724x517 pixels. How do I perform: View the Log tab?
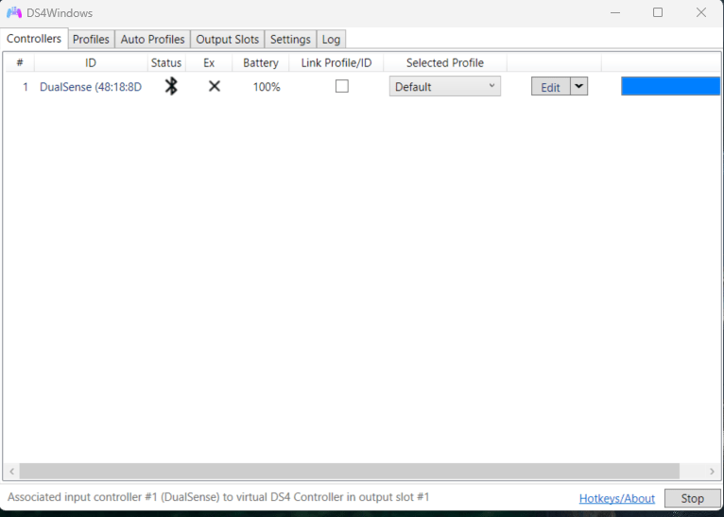click(x=331, y=40)
